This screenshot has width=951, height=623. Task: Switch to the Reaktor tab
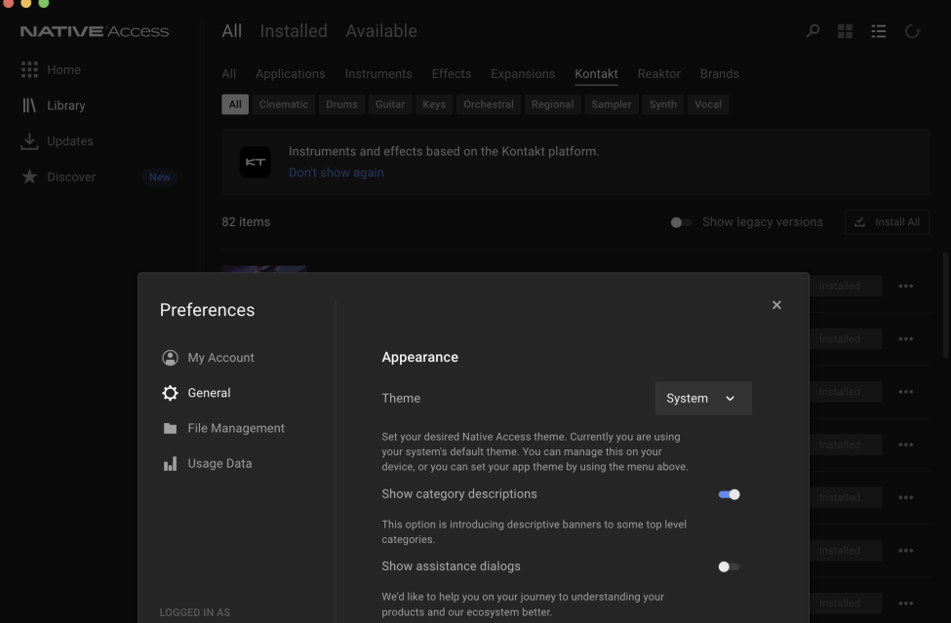(x=658, y=74)
